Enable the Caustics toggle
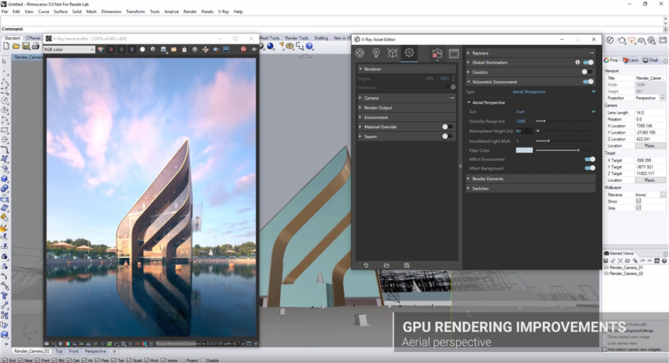Viewport: 669px width, 363px height. [x=588, y=72]
